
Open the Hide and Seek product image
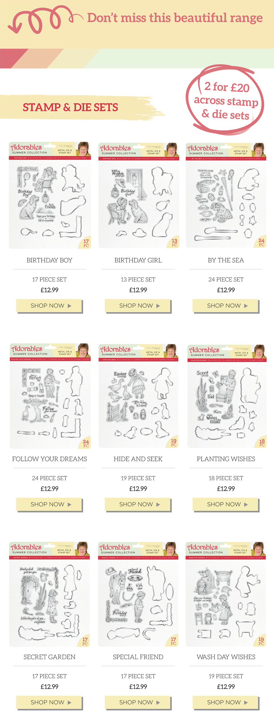tap(138, 396)
